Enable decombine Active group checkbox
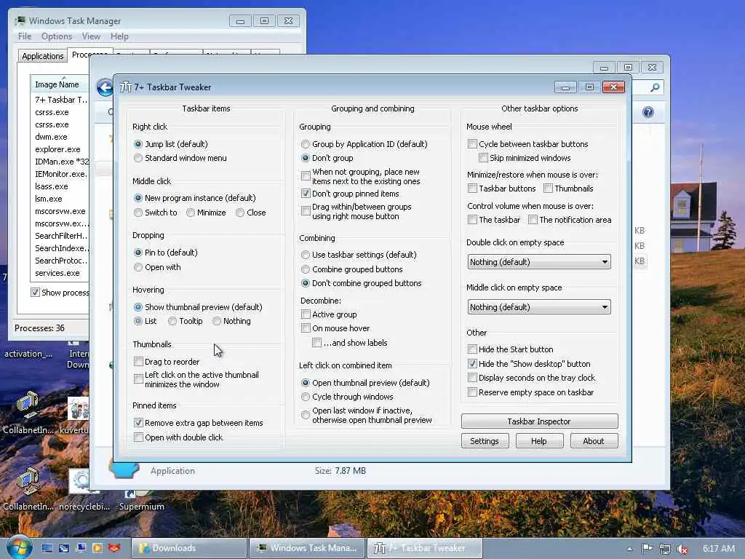This screenshot has width=745, height=559. 306,314
